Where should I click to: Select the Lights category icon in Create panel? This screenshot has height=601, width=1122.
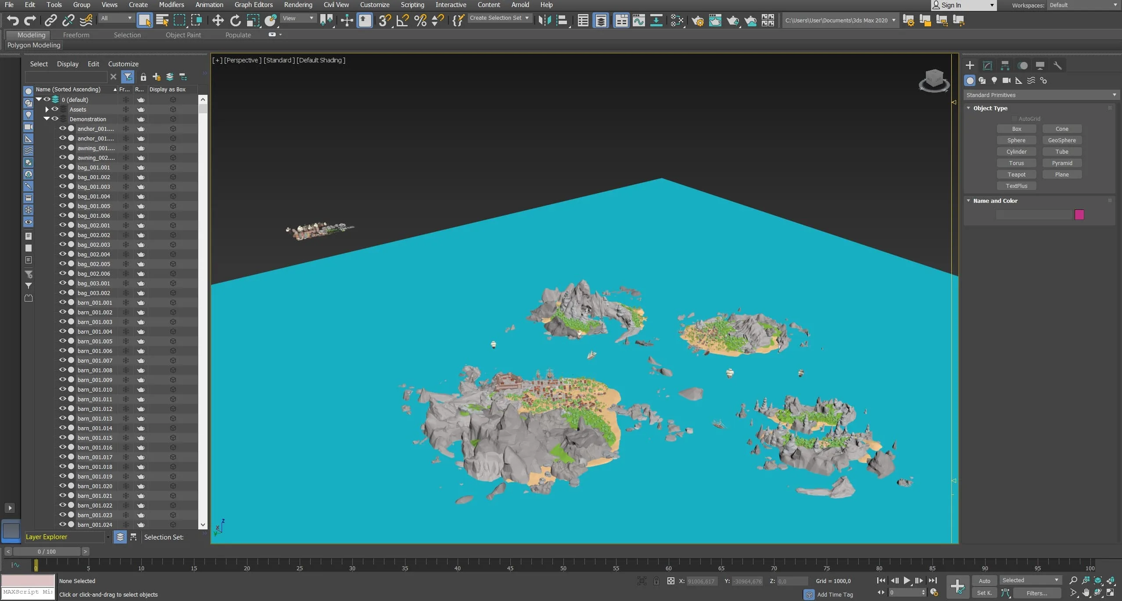click(994, 80)
